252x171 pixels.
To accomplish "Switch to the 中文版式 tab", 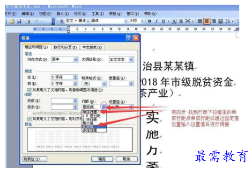I will pyautogui.click(x=92, y=48).
